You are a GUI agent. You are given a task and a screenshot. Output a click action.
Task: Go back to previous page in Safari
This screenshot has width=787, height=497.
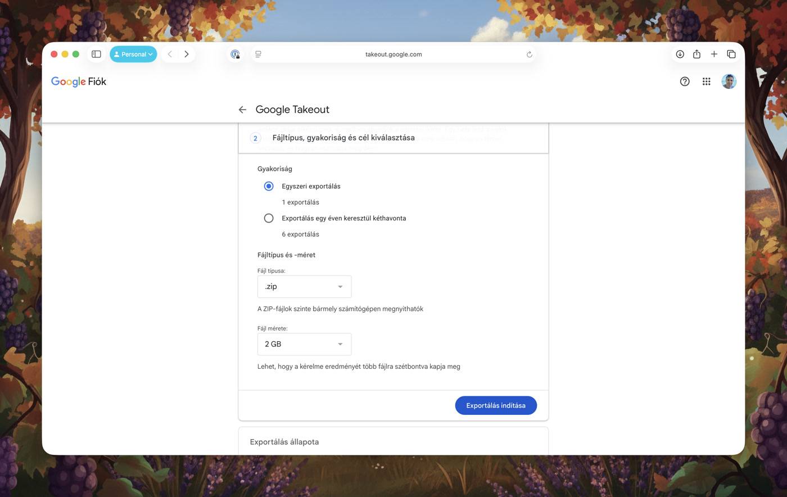(x=170, y=55)
